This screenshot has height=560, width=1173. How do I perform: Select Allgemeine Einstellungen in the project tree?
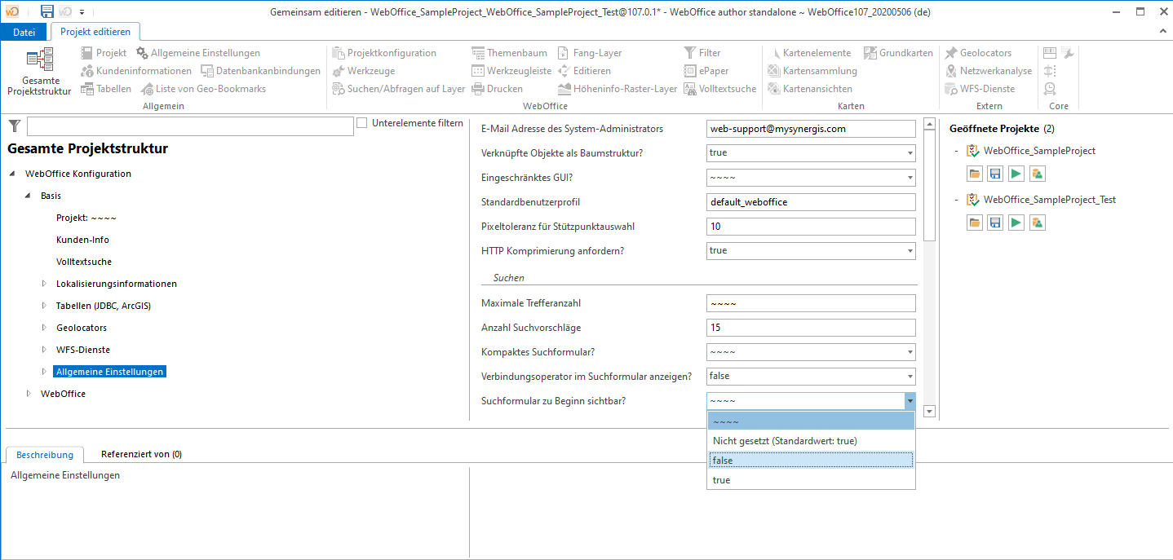click(109, 371)
